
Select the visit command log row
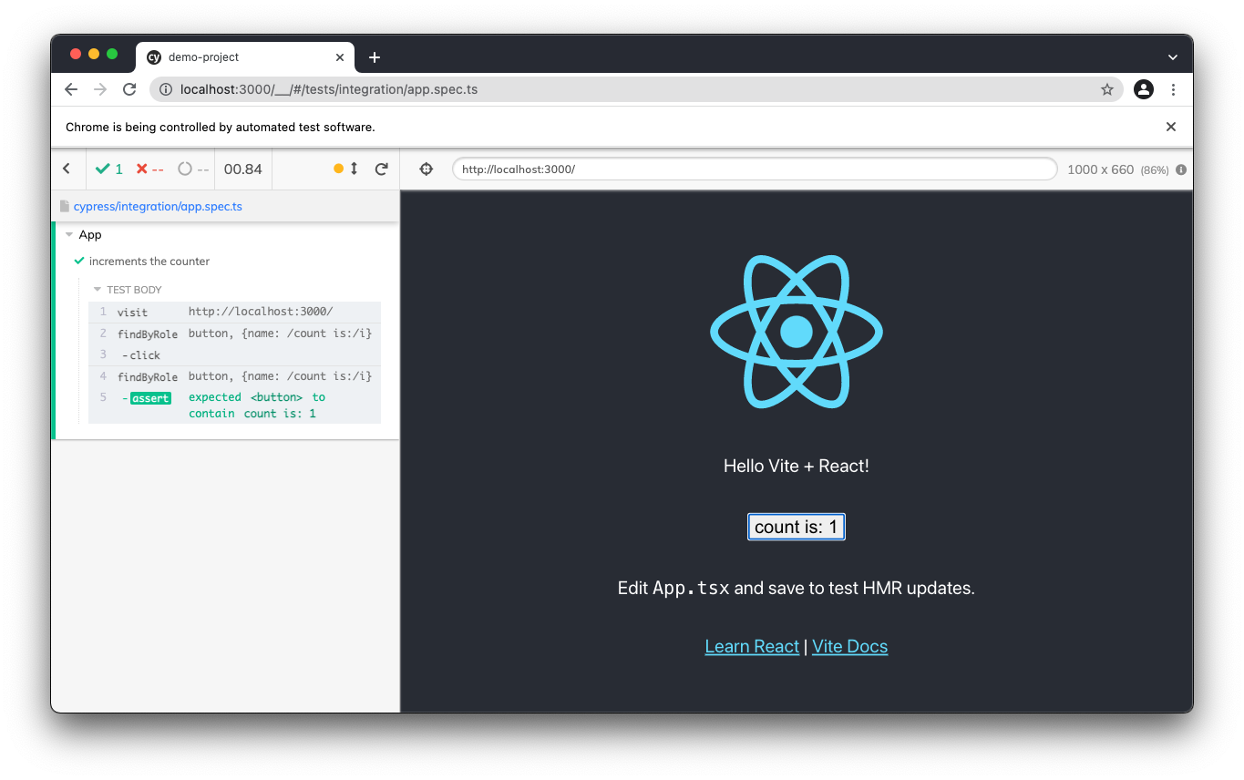coord(234,312)
